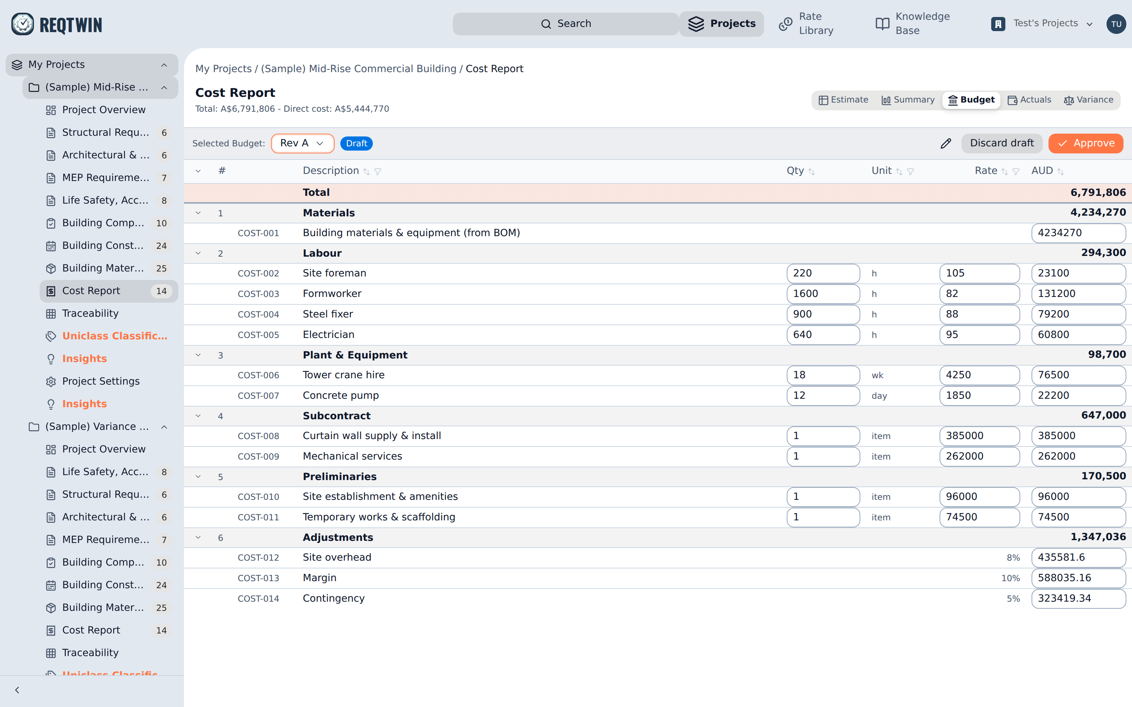This screenshot has height=707, width=1132.
Task: Click the Building Compliance clipboard icon under Mid-Rise
Action: 51,223
